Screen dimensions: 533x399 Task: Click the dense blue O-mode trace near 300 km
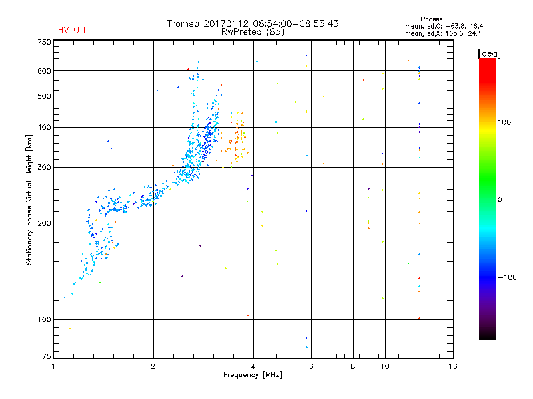pyautogui.click(x=191, y=168)
